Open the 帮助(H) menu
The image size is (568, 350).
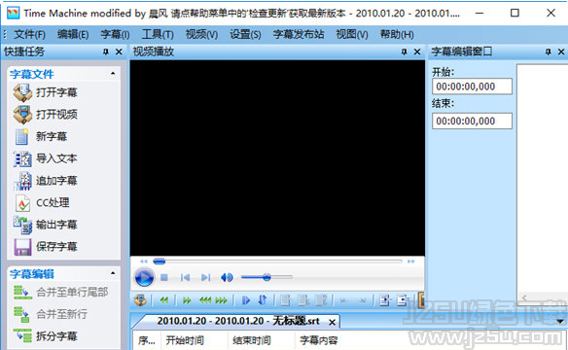point(397,35)
